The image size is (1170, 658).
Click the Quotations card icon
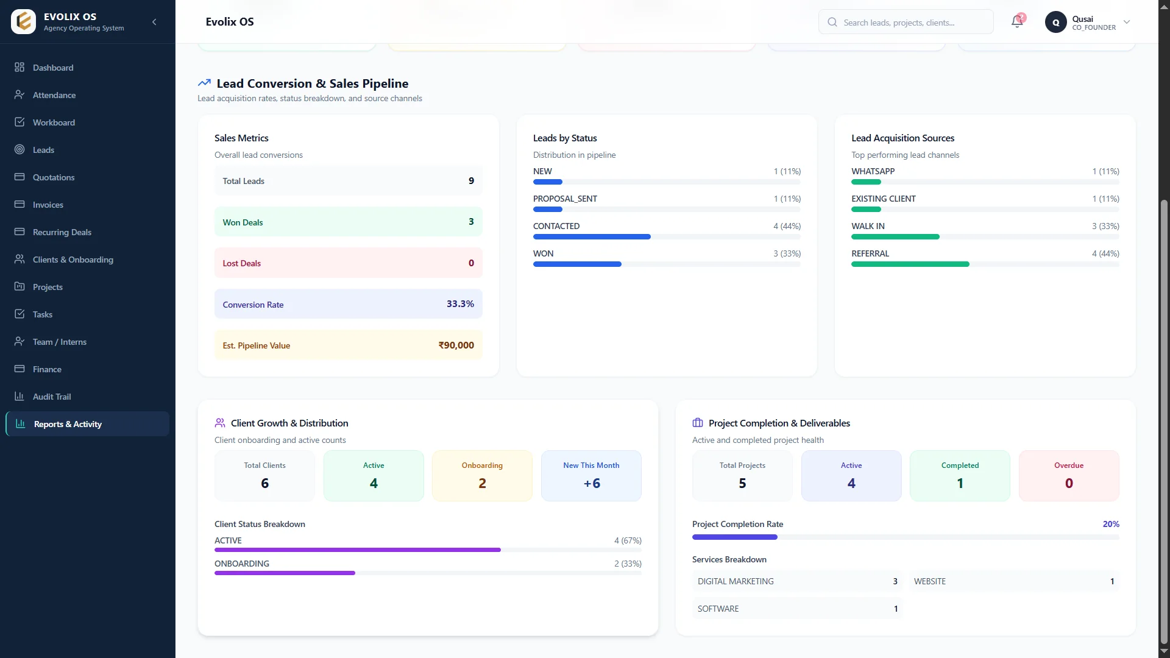coord(19,177)
